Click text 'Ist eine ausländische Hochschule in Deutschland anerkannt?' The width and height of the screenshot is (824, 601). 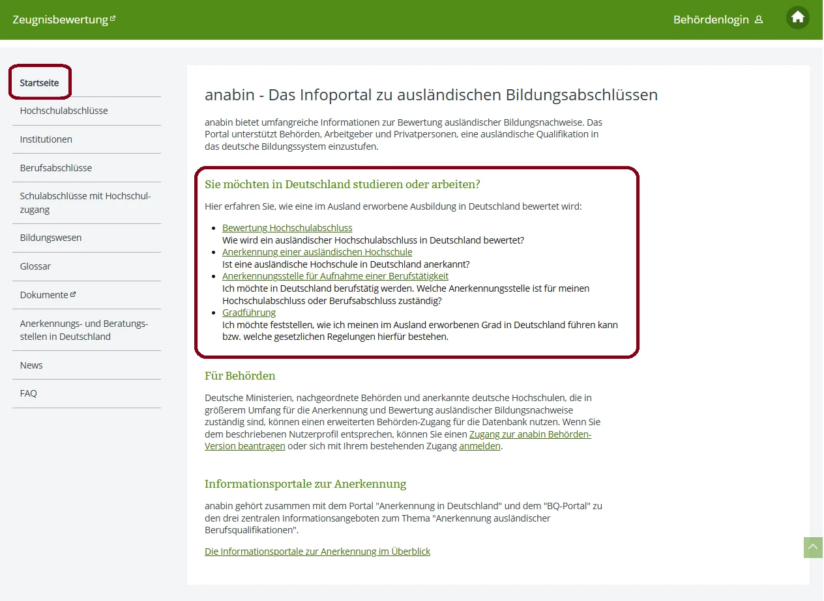(x=346, y=264)
